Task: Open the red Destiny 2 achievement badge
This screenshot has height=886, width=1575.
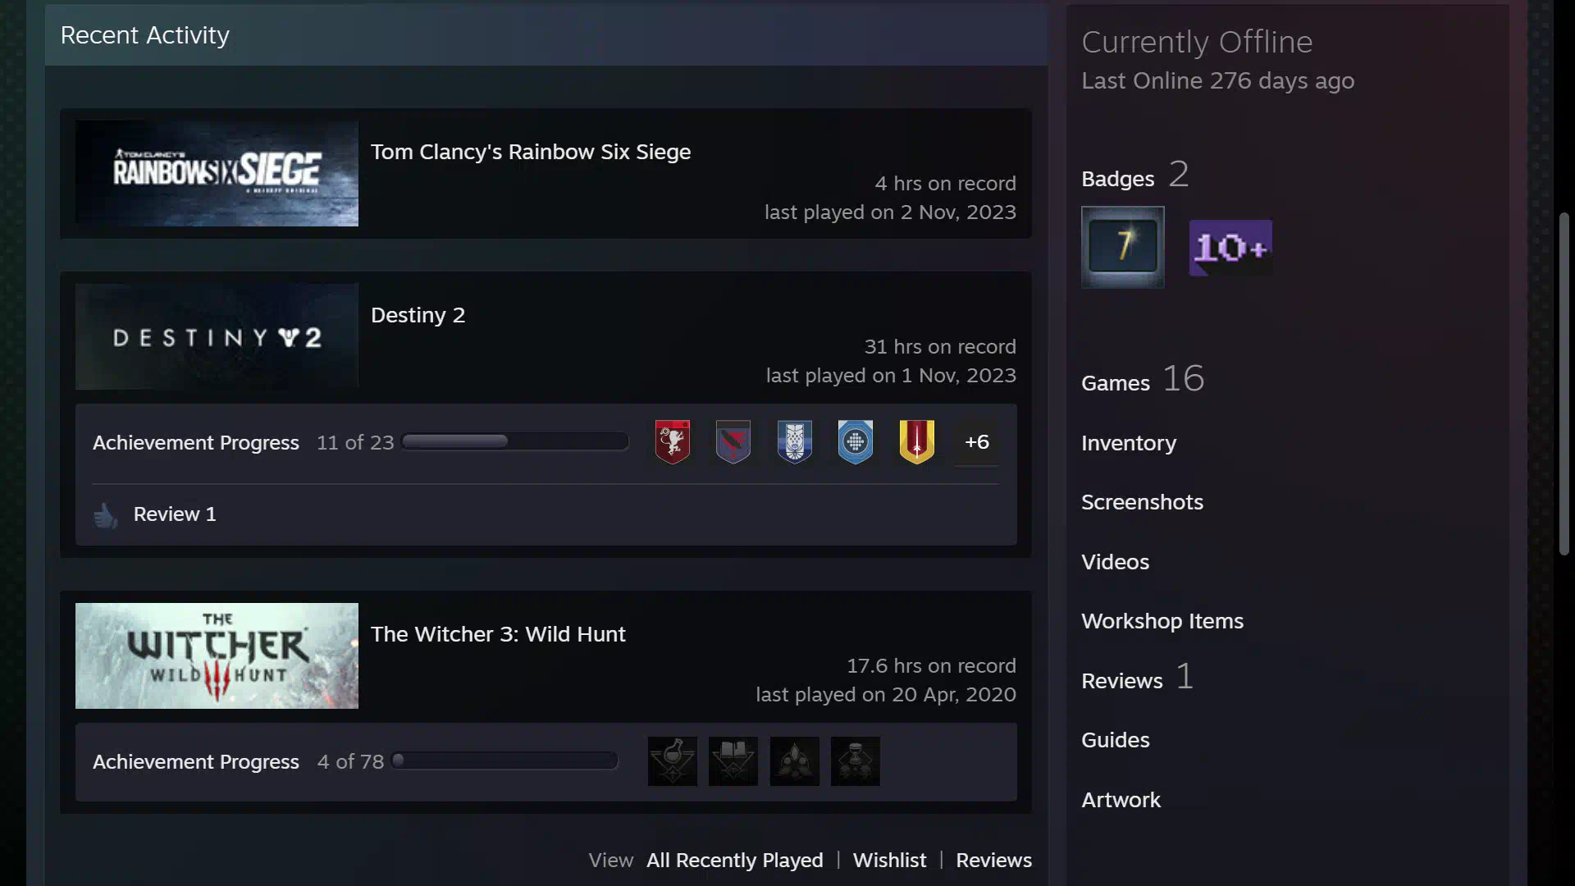Action: (672, 442)
